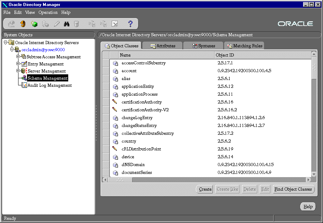
Task: Click the object class icon beside alias
Action: (115, 79)
